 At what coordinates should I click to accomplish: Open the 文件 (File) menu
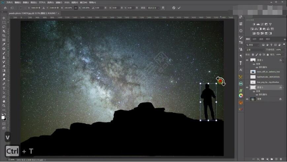(x=9, y=2)
